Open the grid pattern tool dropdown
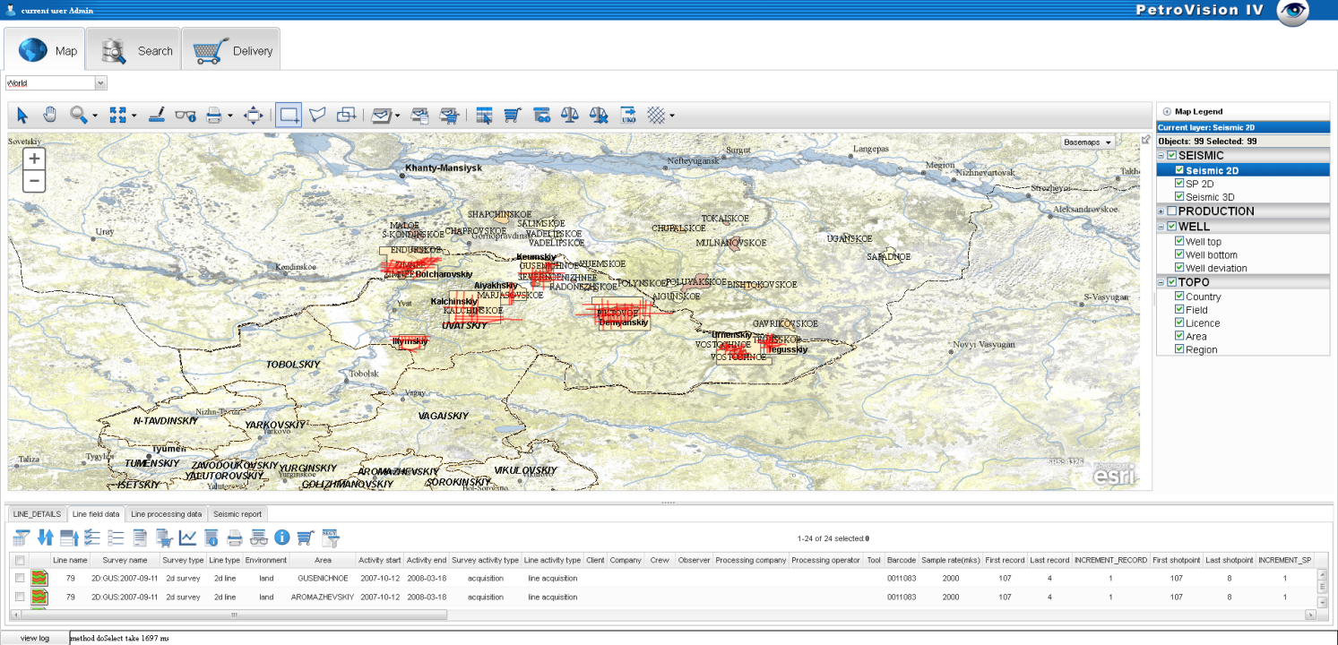The height and width of the screenshot is (645, 1338). 671,116
